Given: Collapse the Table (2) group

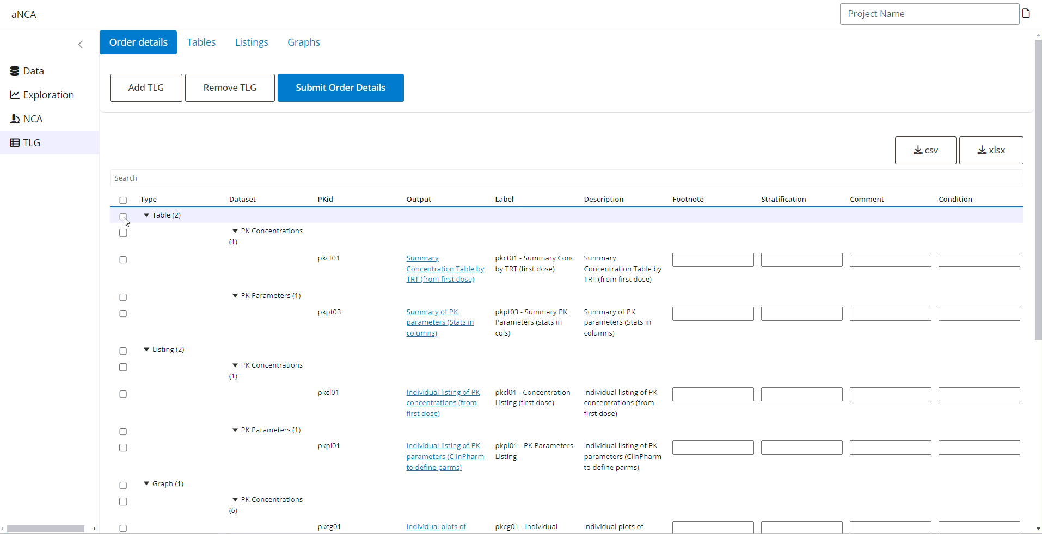Looking at the screenshot, I should tap(146, 215).
